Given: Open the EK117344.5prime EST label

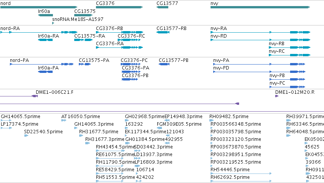Looking at the screenshot, I should pos(146,132).
